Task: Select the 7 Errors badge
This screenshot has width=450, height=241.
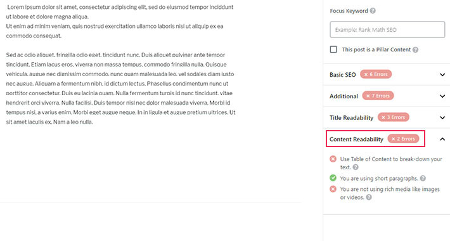Action: 378,96
